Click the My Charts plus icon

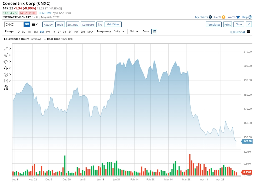pos(210,17)
